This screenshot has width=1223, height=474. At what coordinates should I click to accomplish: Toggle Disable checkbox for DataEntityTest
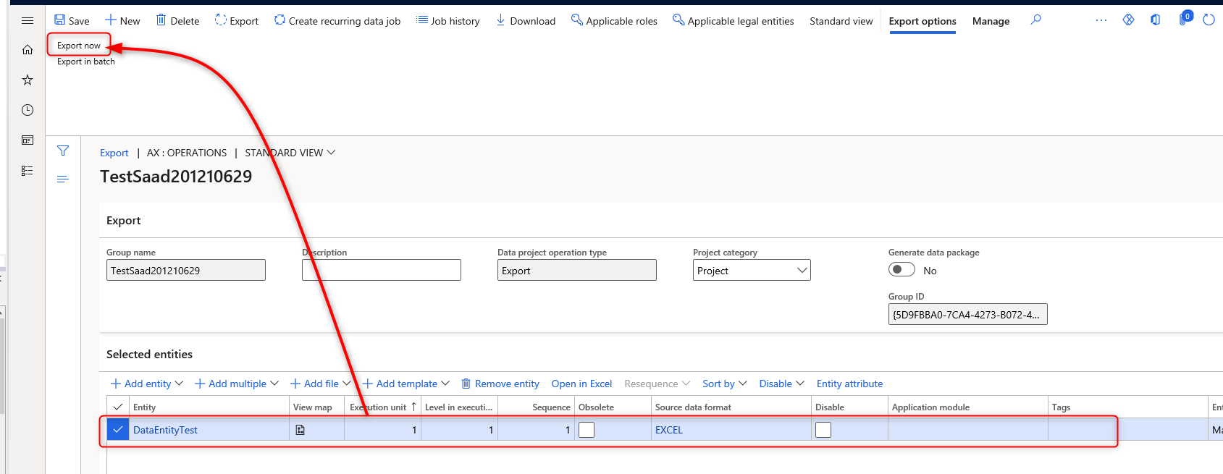coord(823,430)
